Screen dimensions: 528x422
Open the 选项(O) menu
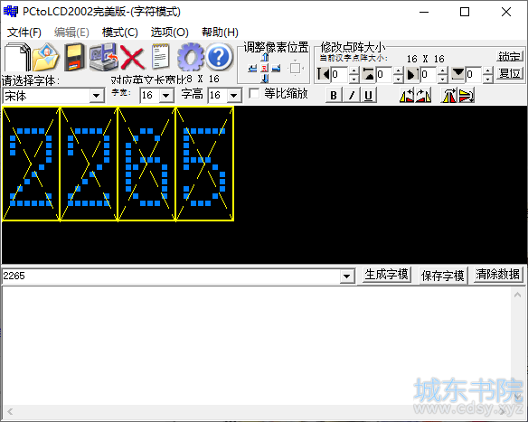(169, 33)
